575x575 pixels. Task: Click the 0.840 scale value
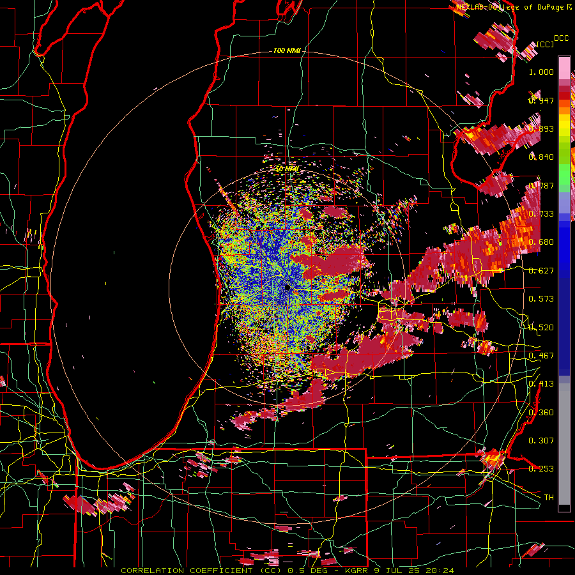pyautogui.click(x=541, y=157)
